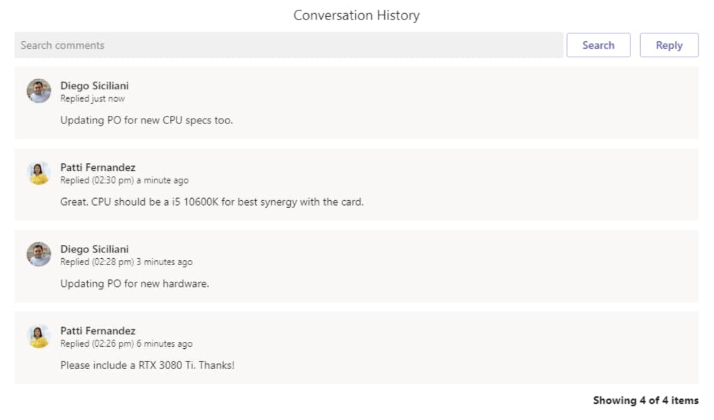Click Diego's avatar on the new hardware comment
The height and width of the screenshot is (420, 714).
(39, 255)
